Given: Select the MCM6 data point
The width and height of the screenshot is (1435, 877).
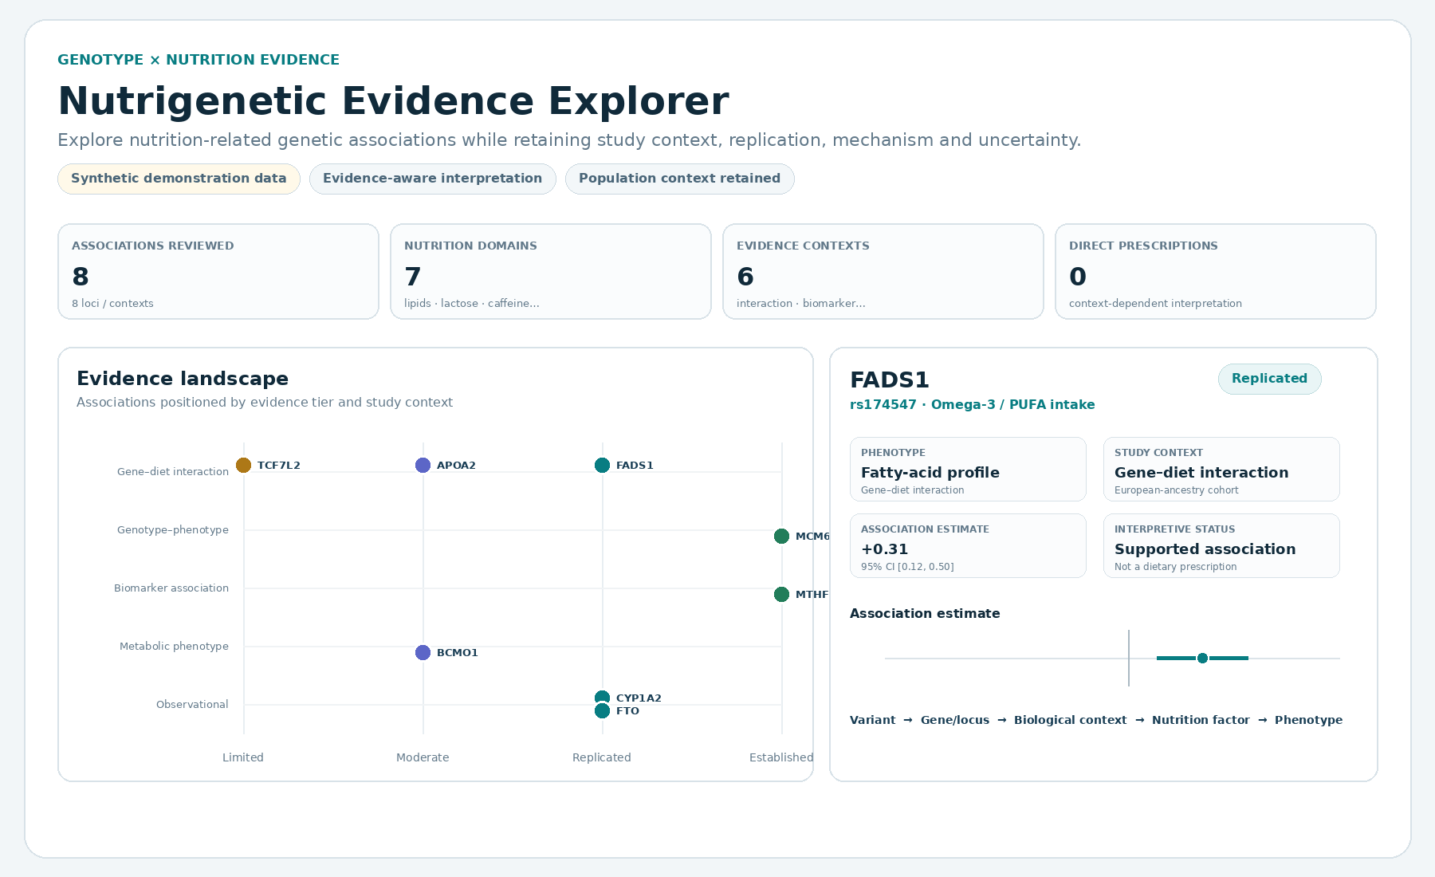Looking at the screenshot, I should (x=782, y=537).
